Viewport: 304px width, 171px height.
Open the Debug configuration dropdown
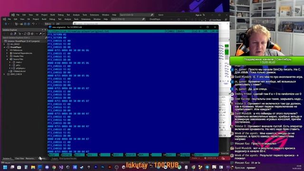(x=49, y=24)
